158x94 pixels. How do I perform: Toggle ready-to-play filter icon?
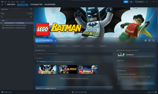[x=31, y=13]
